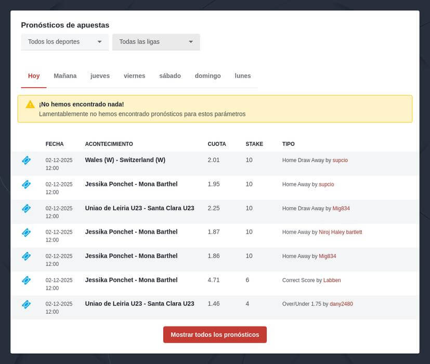Viewport: 430px width, 364px height.
Task: Select the domingo tab
Action: 207,75
